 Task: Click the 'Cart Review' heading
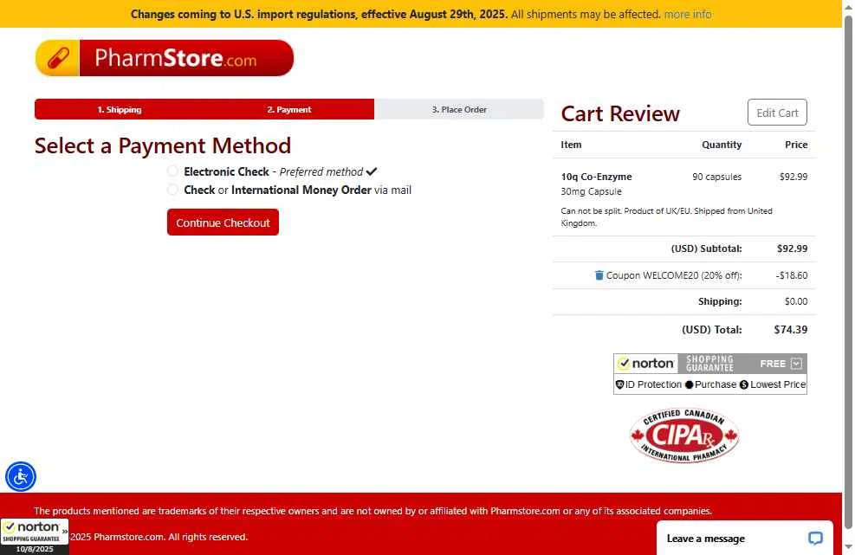coord(620,113)
